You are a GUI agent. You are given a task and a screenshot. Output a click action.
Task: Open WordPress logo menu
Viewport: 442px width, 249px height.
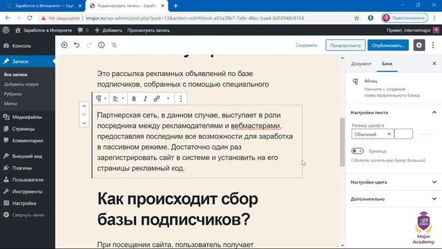tap(6, 30)
